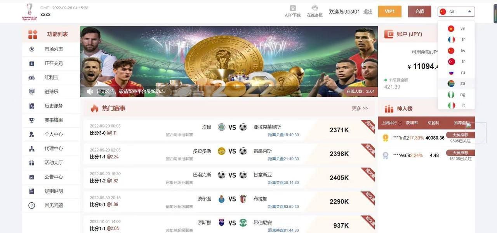497x233 pixels.
Task: Open 在线客服 customer service icon
Action: [315, 8]
